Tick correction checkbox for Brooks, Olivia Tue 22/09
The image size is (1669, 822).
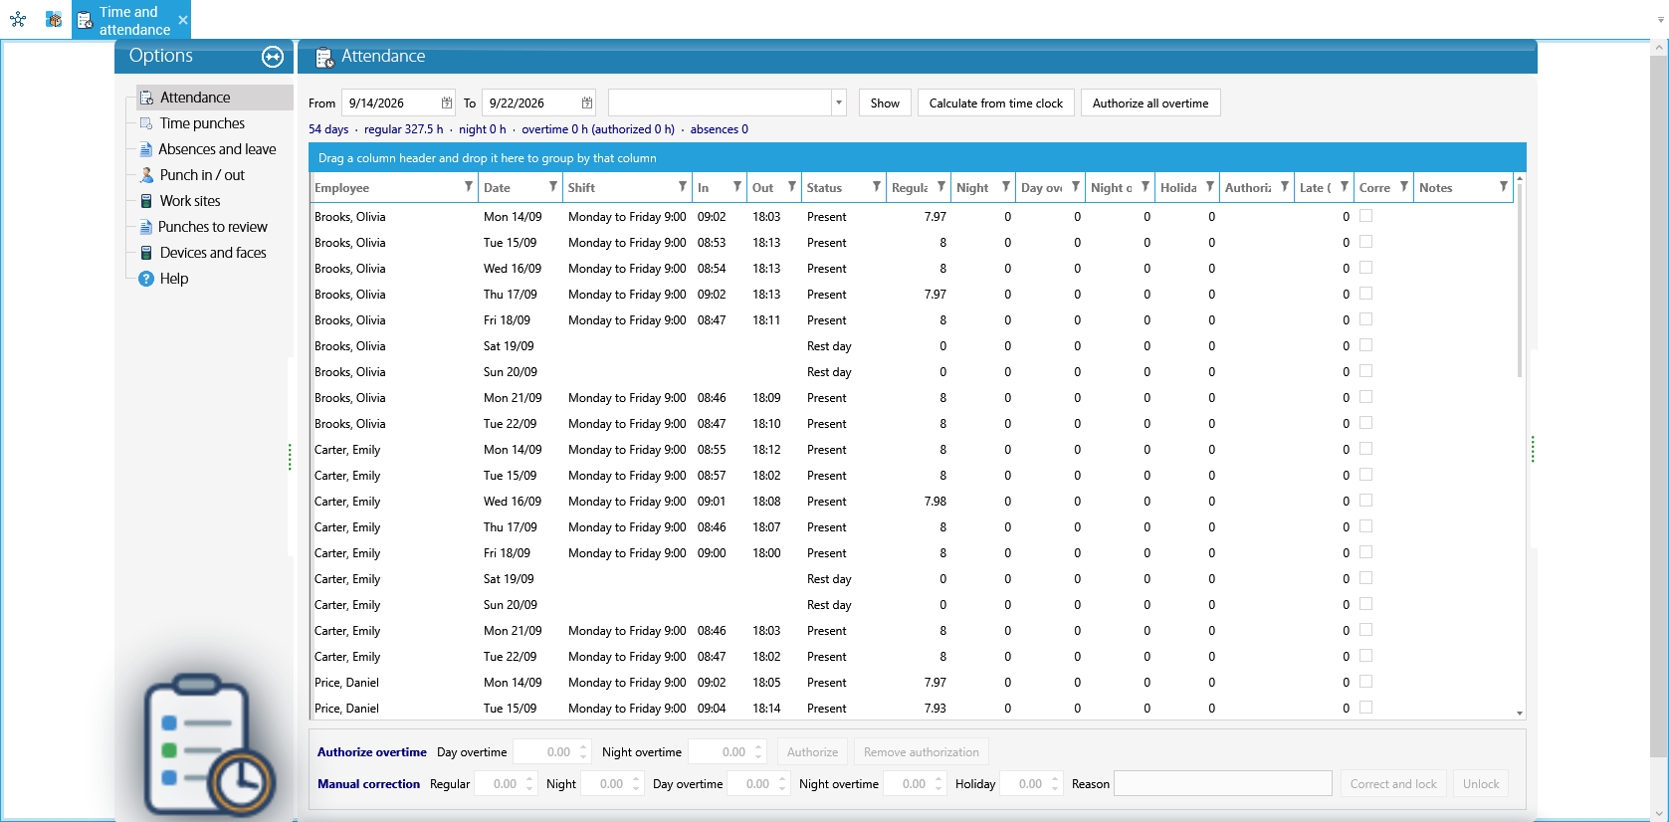[x=1366, y=423]
